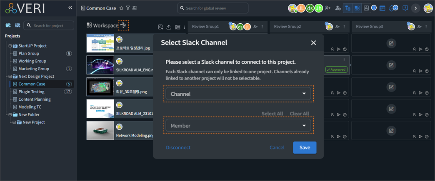Image resolution: width=435 pixels, height=181 pixels.
Task: Click the help question-mark icon
Action: pyautogui.click(x=405, y=8)
